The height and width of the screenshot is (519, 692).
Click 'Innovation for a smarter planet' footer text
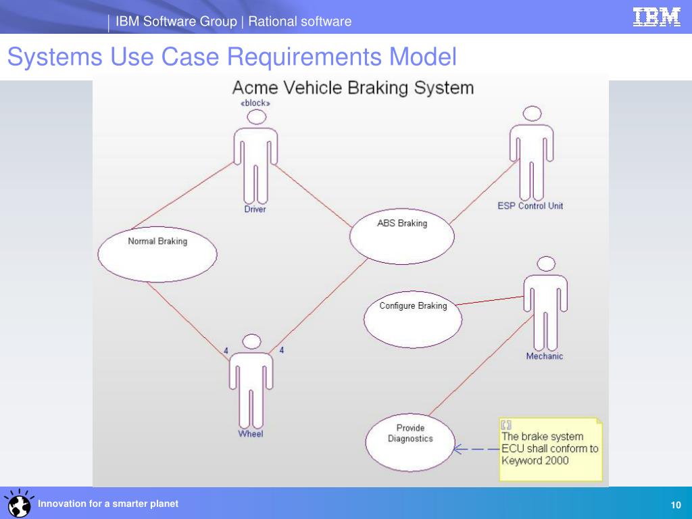point(108,503)
